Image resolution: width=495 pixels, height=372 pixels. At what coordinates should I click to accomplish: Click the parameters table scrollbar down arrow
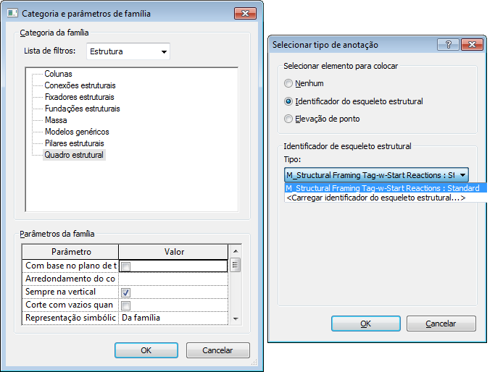(x=236, y=318)
